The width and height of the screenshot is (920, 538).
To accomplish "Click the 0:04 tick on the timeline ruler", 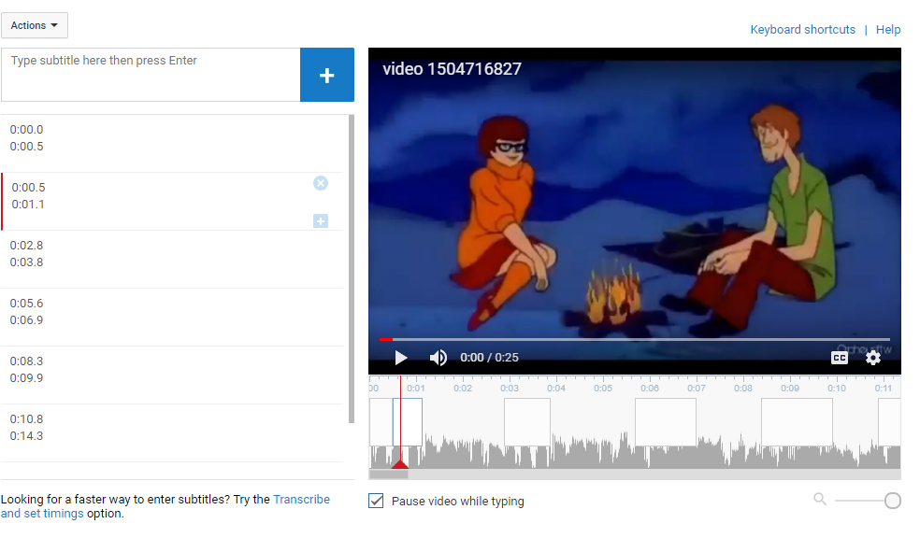I will [556, 388].
